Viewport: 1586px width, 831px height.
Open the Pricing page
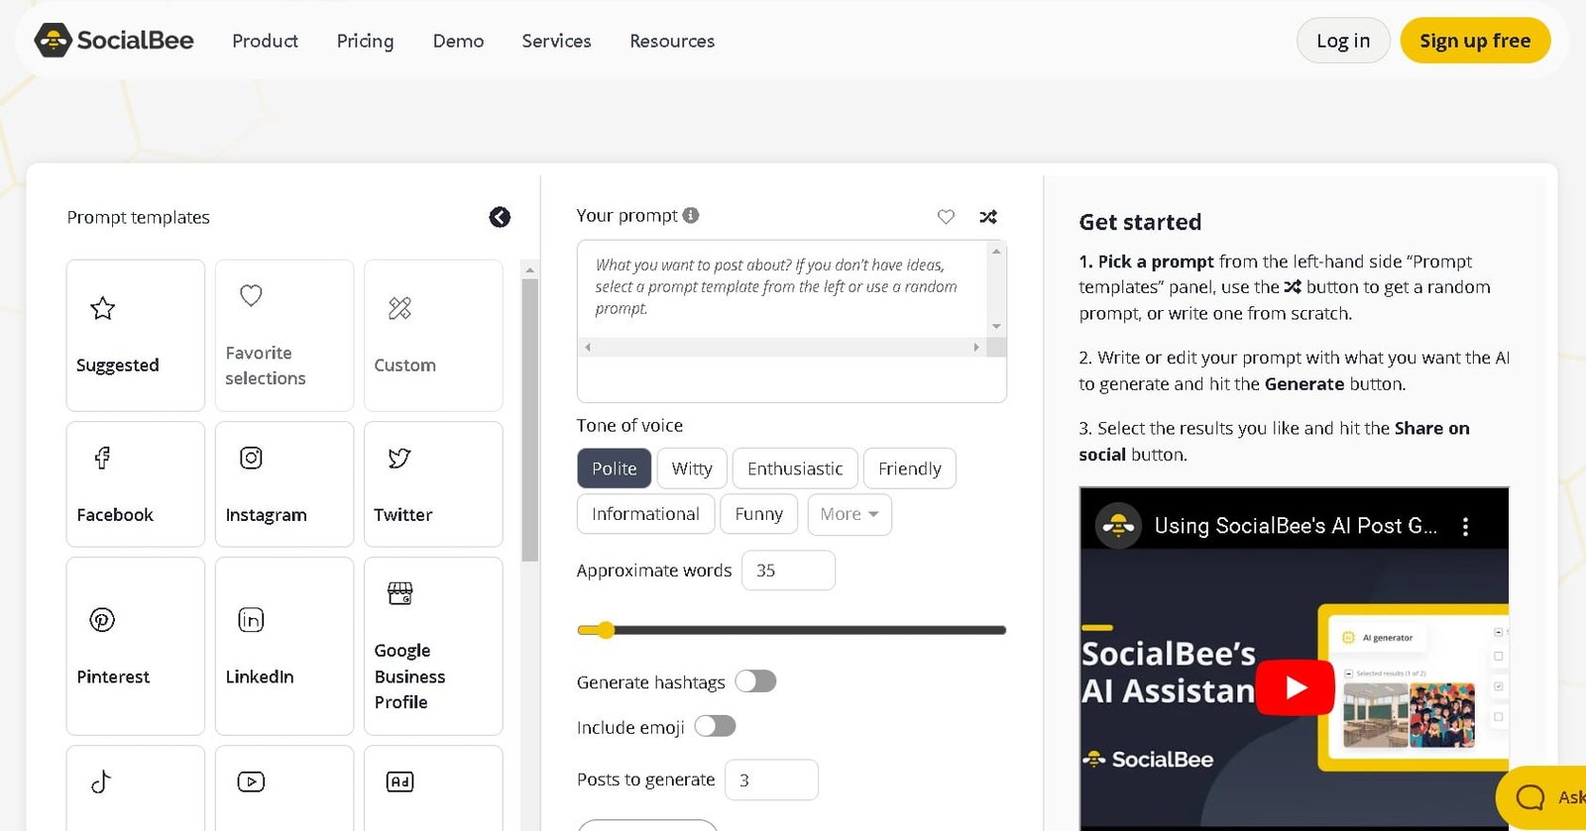pos(365,41)
